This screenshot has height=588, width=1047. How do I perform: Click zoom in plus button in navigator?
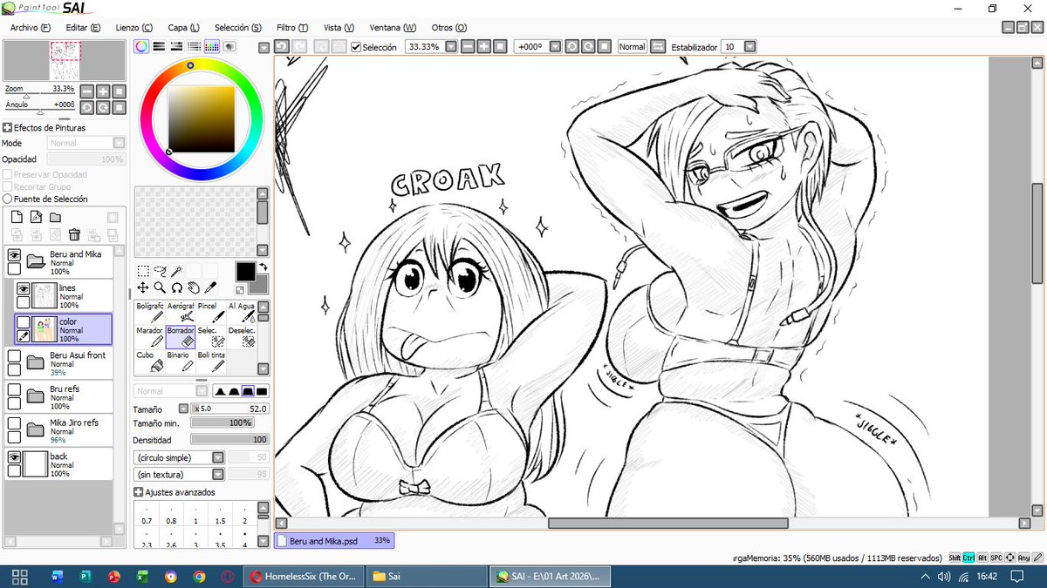tap(103, 91)
